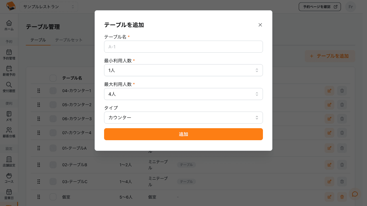
Task: Click the 受付履歴 search icon
Action: [x=9, y=87]
